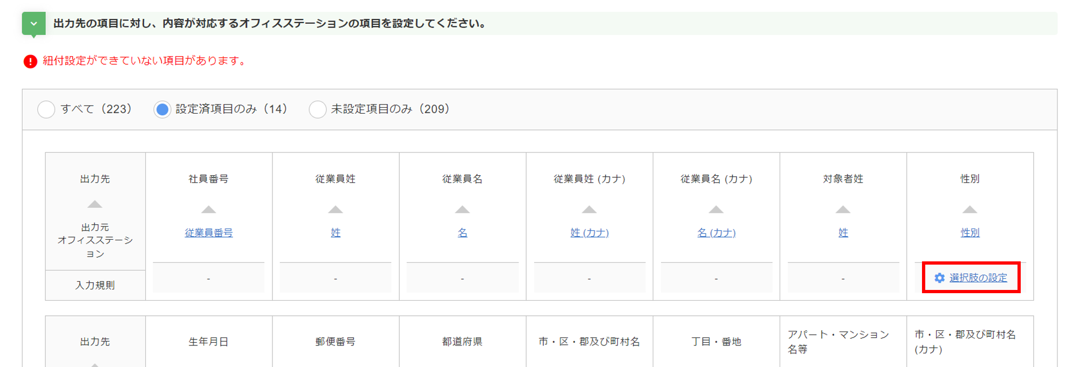Viewport: 1079px width, 367px height.
Task: Click the 選択肢の設定 link
Action: click(978, 278)
